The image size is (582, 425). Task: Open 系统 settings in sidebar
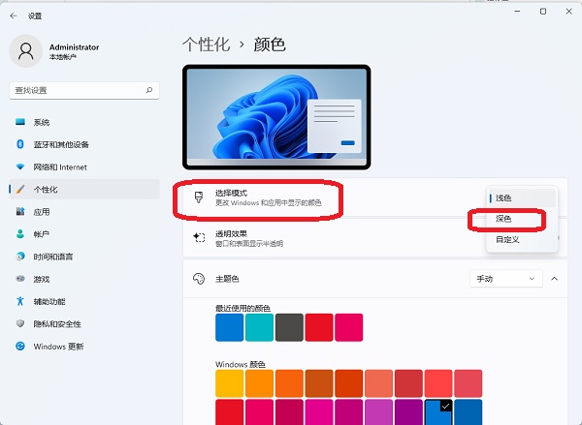42,122
